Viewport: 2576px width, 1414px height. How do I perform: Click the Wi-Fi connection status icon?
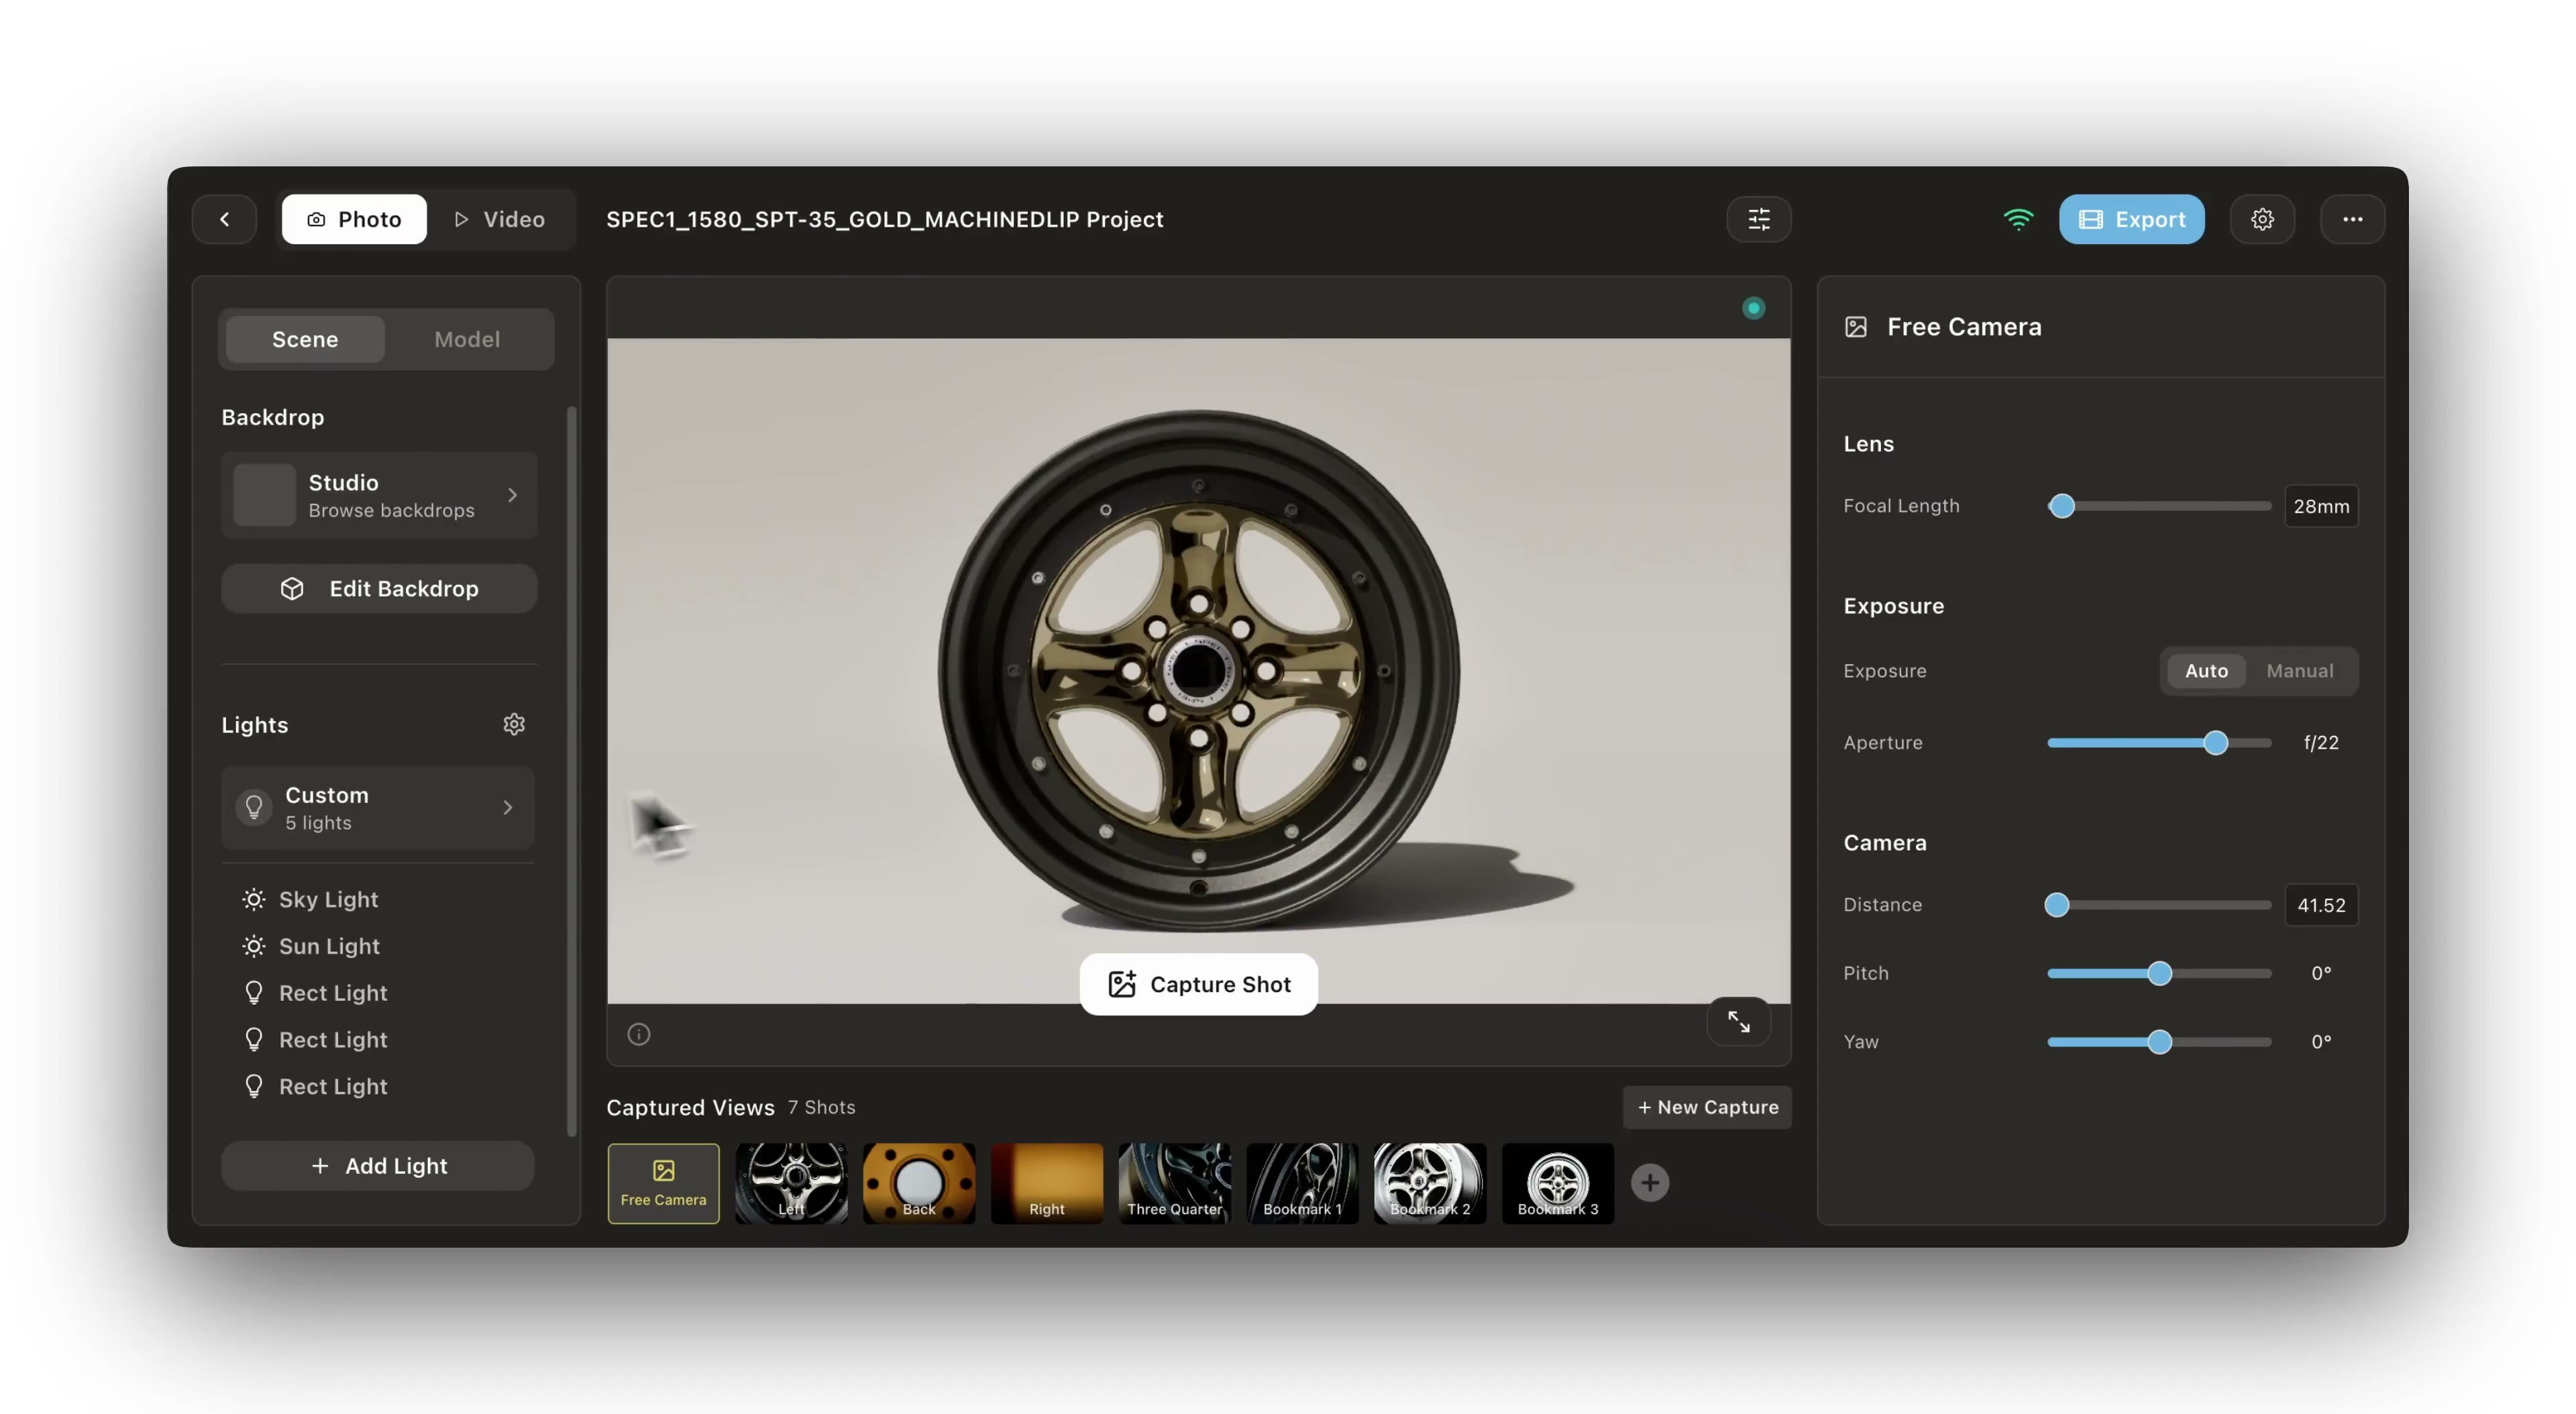click(x=2018, y=219)
